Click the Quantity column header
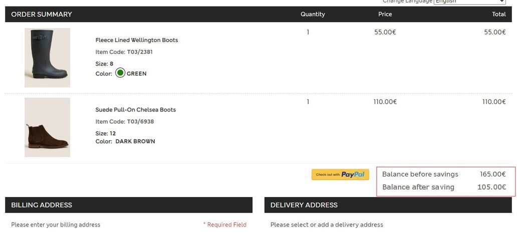Screen dimensions: 517x239 [x=313, y=14]
